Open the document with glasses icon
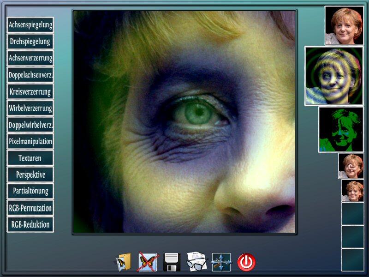Screen dimensions: 369x277 coord(196,262)
